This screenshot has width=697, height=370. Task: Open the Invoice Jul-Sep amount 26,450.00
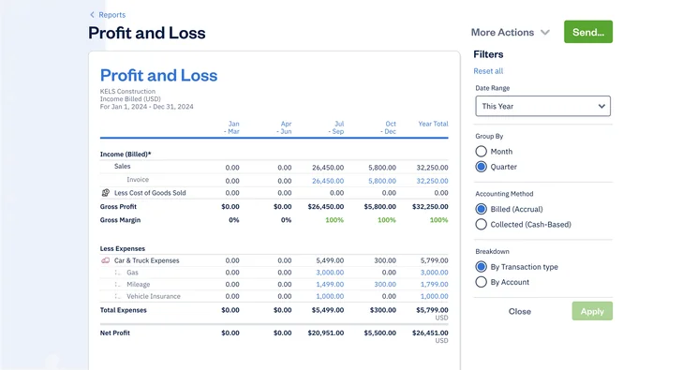tap(328, 181)
